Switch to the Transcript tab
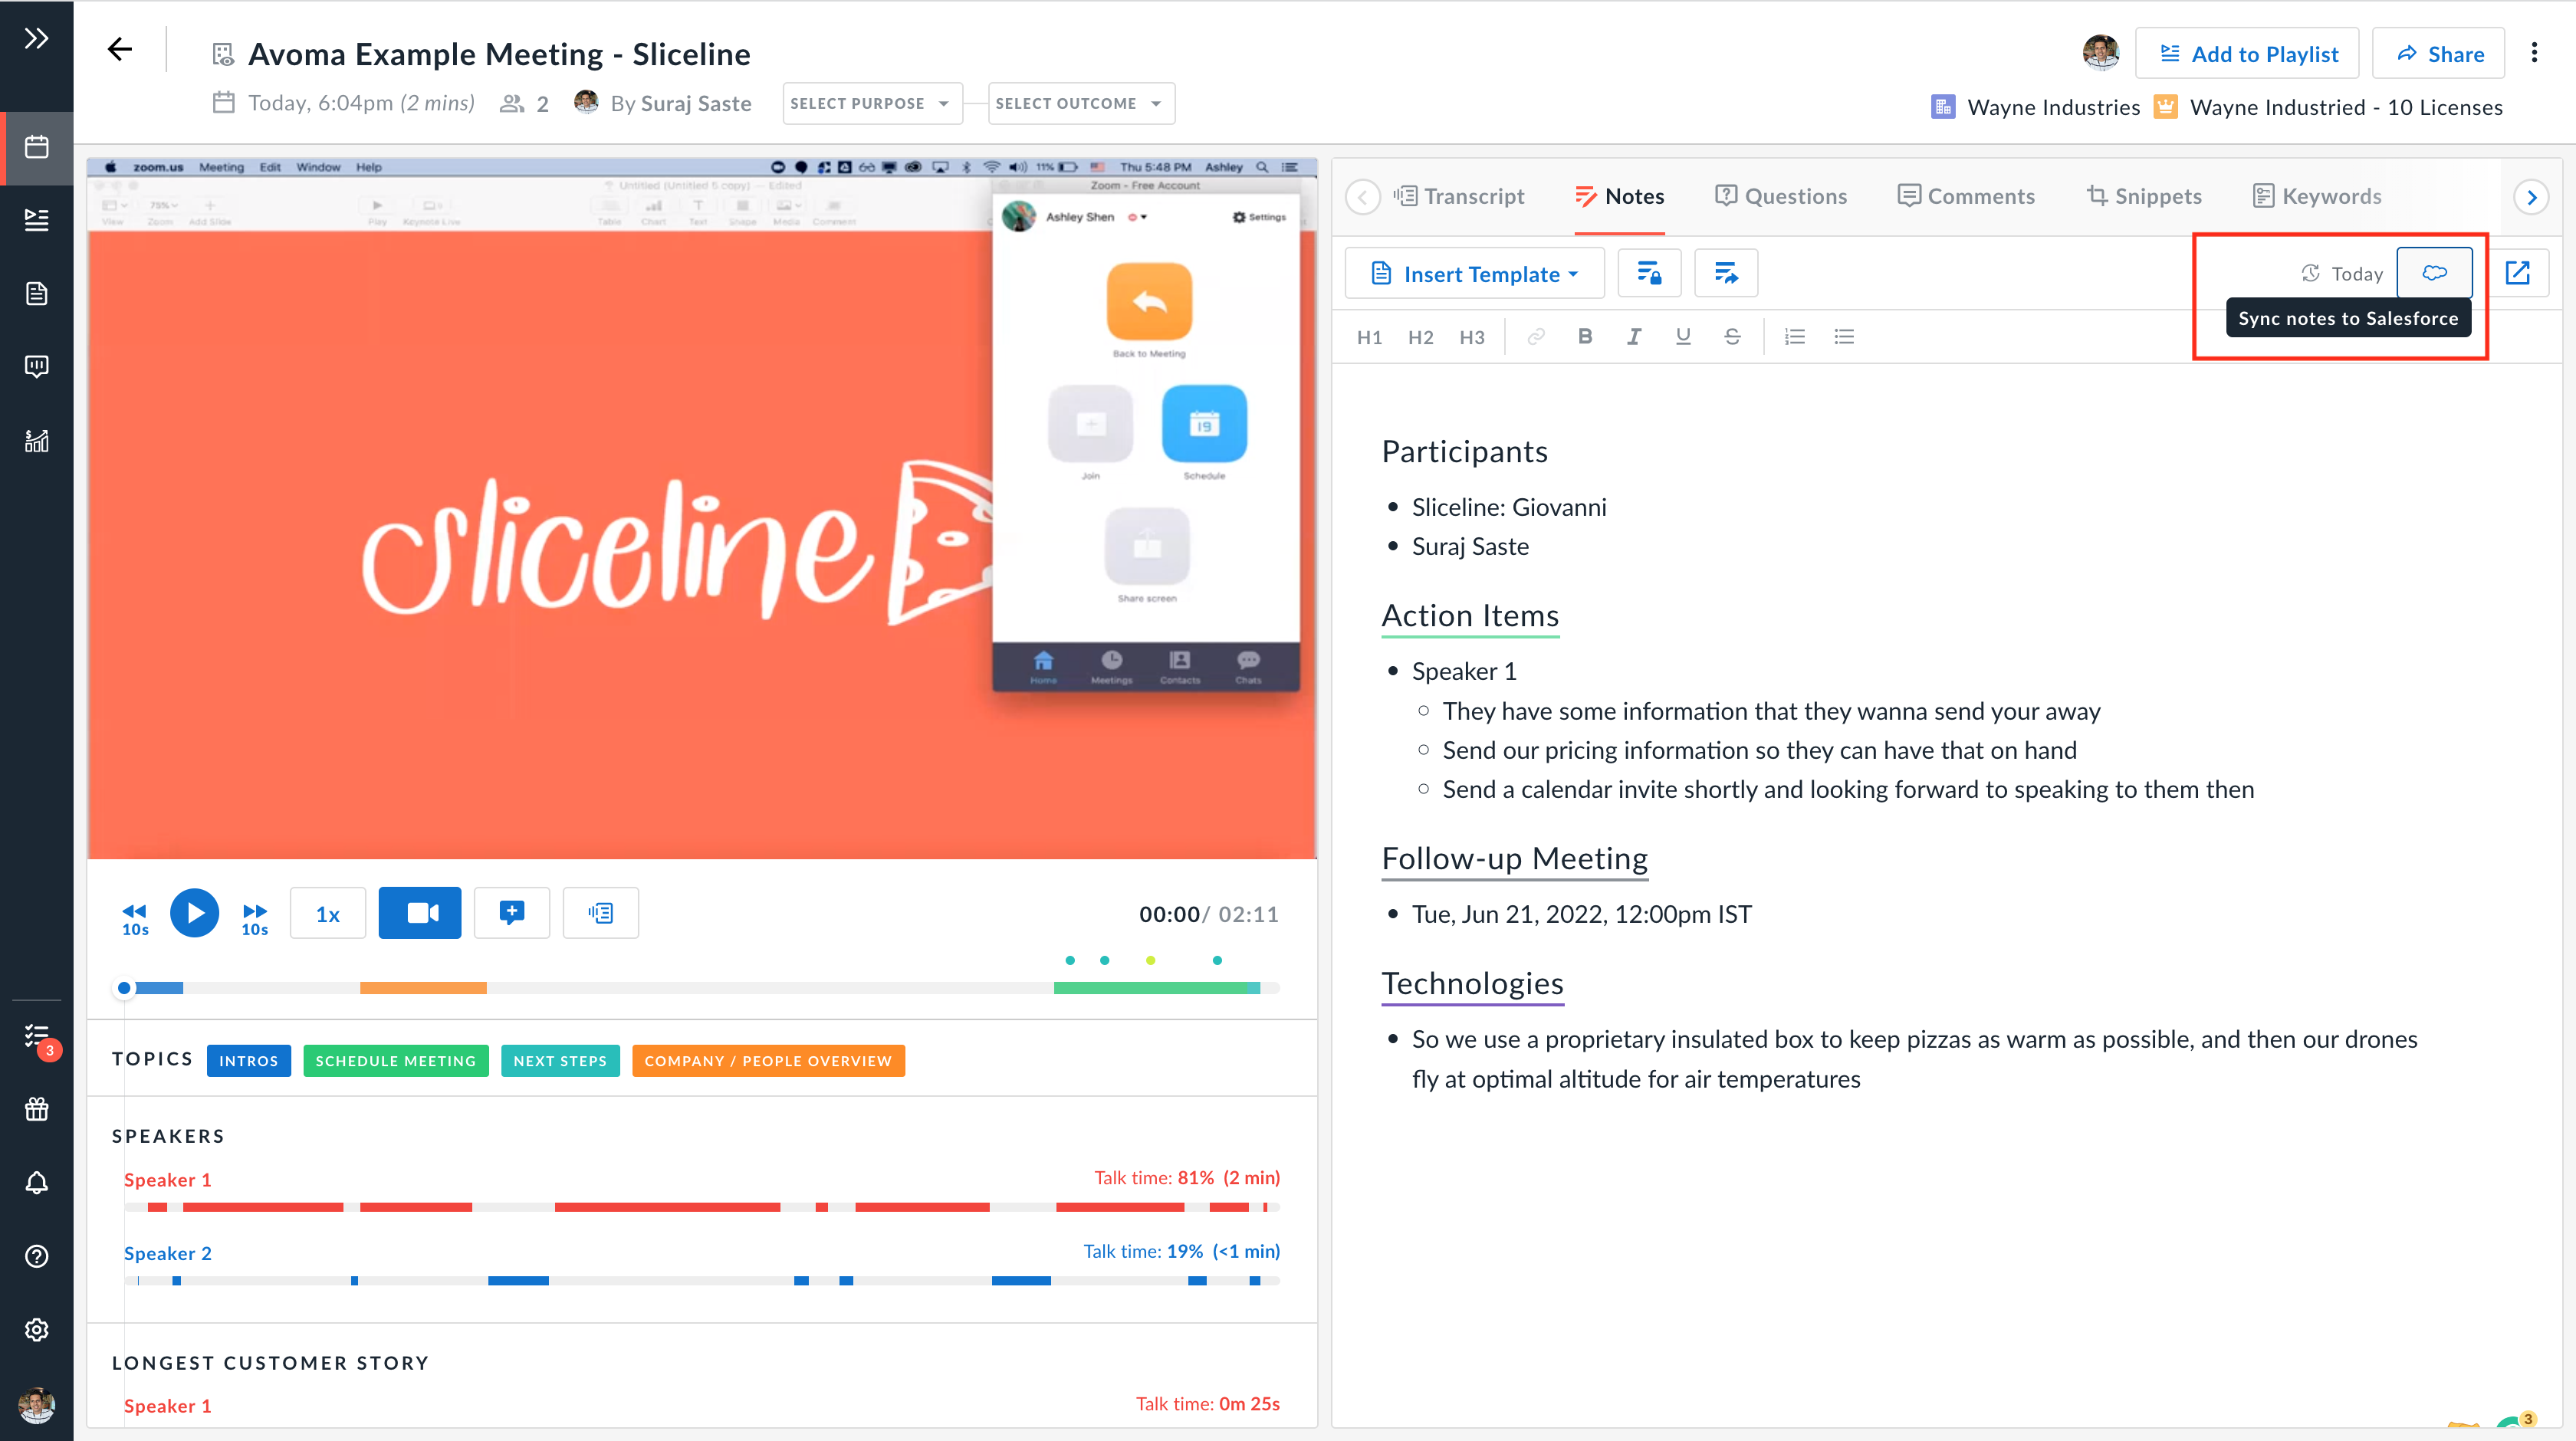Viewport: 2576px width, 1441px height. point(1459,196)
